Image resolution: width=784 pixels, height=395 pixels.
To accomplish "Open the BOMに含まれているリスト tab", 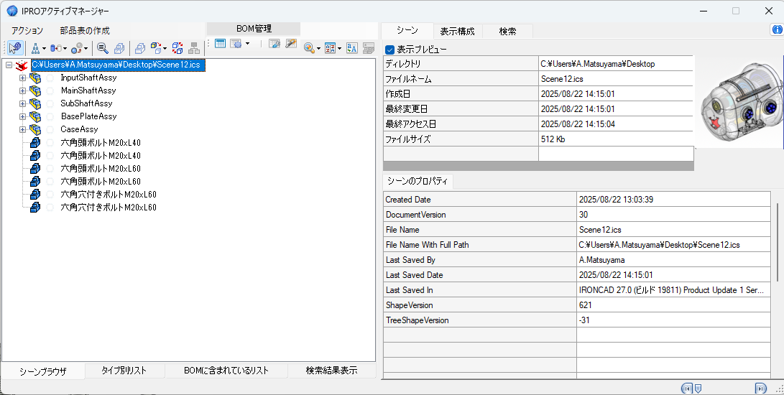I will tap(226, 371).
